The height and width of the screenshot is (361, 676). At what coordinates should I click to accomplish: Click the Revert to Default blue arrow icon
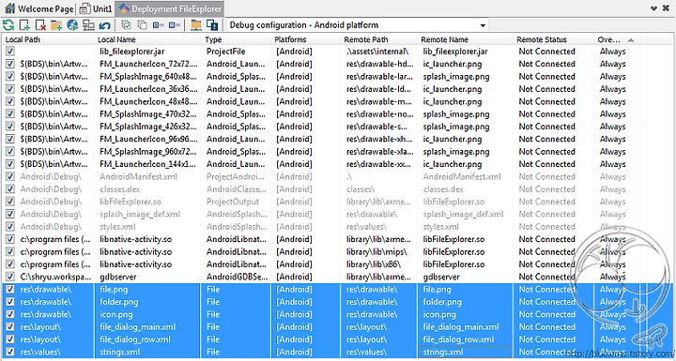[x=104, y=25]
